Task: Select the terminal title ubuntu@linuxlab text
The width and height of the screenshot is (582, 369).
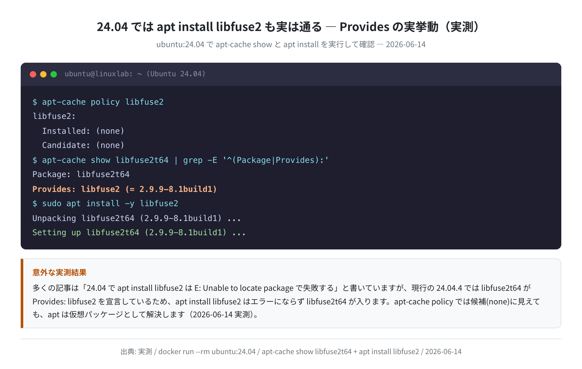Action: pyautogui.click(x=135, y=74)
